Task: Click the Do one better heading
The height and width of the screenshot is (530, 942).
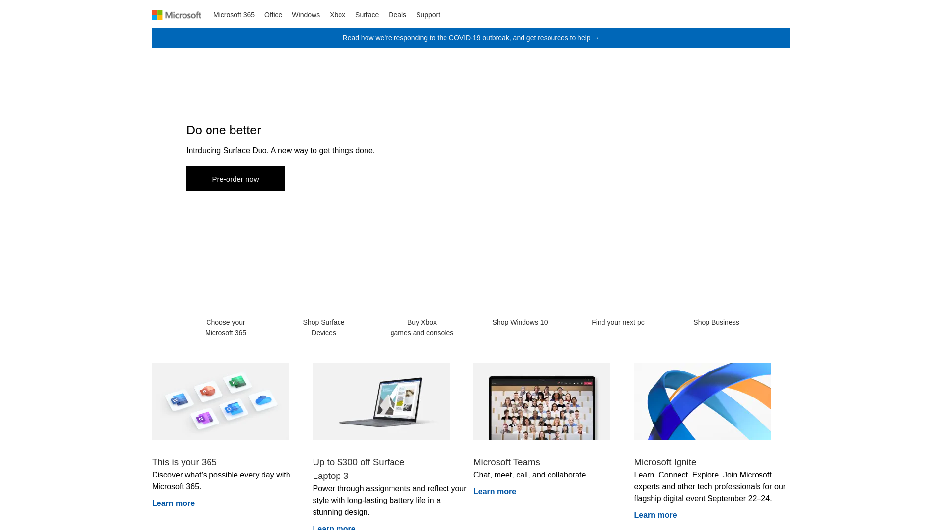Action: coord(224,130)
